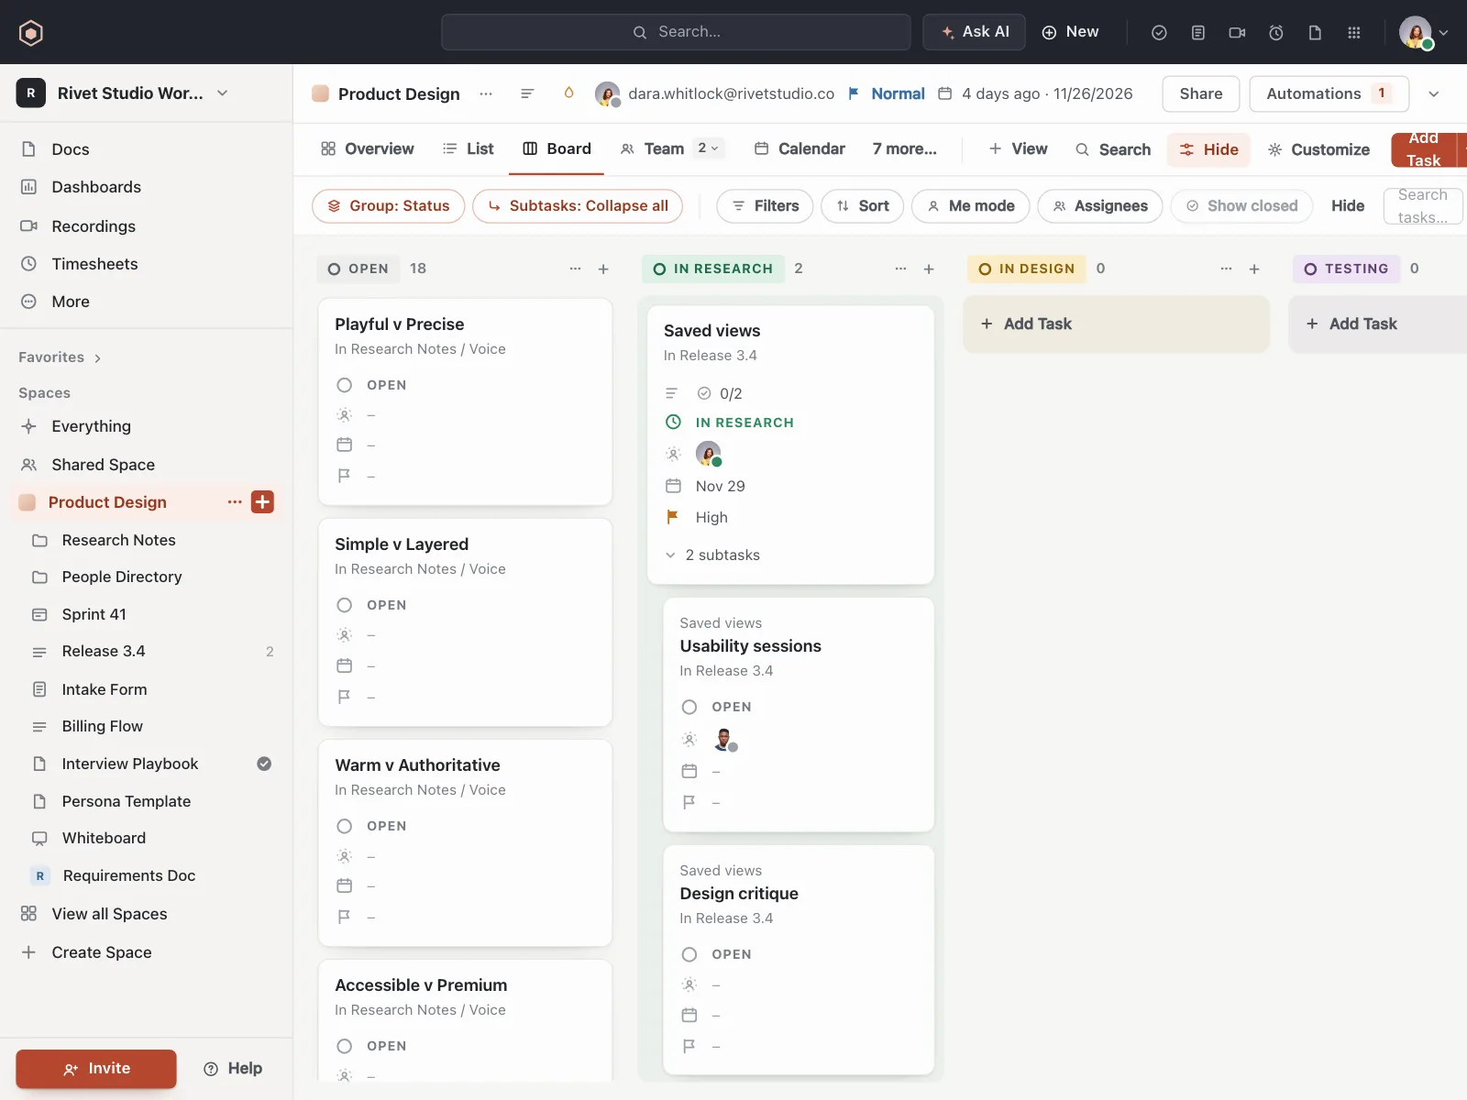
Task: Click the Ask AI button
Action: point(975,32)
